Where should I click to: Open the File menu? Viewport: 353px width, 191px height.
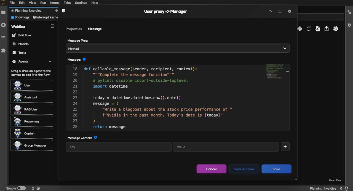(x=12, y=3)
